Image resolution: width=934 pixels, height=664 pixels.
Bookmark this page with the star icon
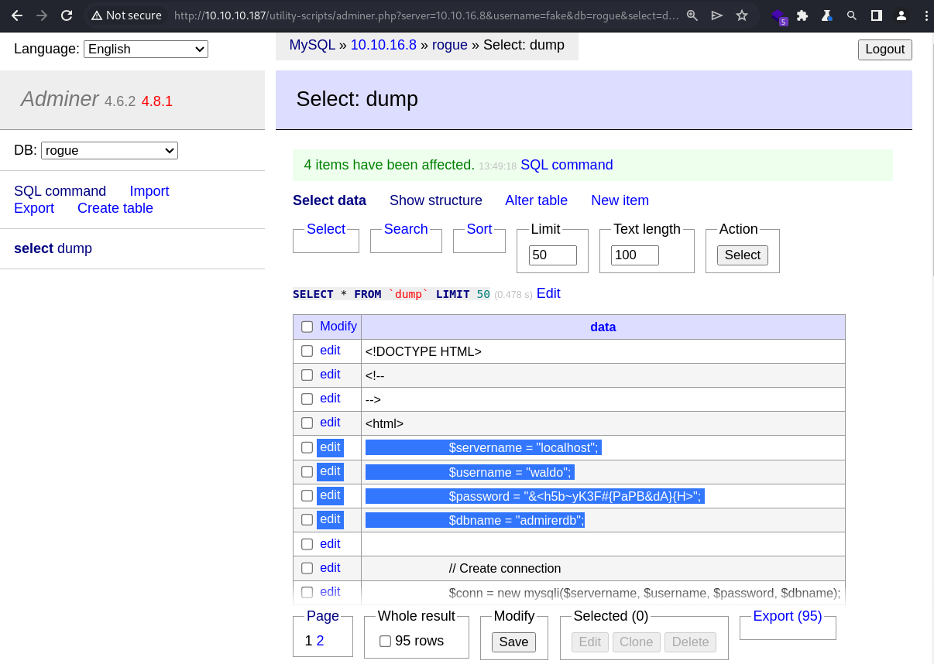point(742,15)
